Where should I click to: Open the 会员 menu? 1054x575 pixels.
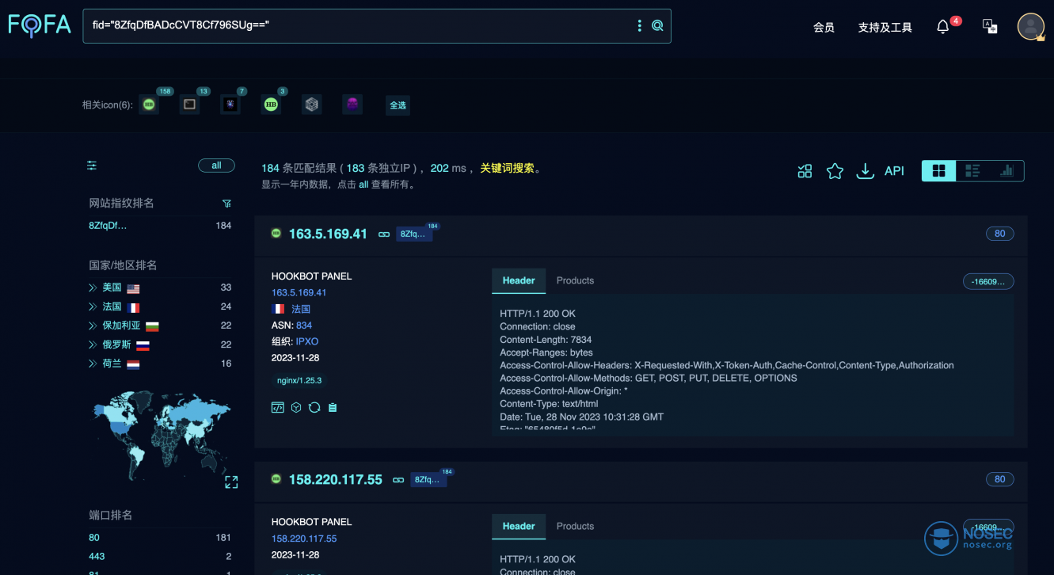click(x=824, y=27)
